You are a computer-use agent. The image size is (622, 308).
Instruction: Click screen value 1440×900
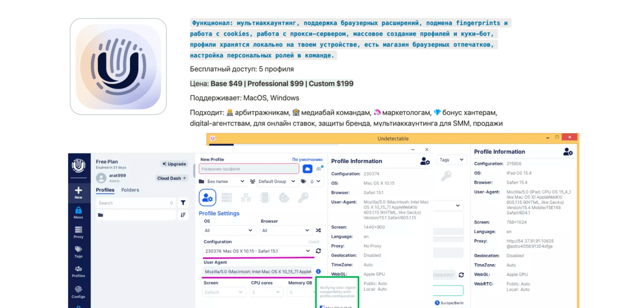pos(374,227)
